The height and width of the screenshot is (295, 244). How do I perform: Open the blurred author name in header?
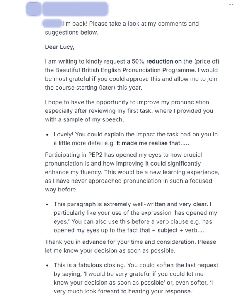pyautogui.click(x=75, y=8)
